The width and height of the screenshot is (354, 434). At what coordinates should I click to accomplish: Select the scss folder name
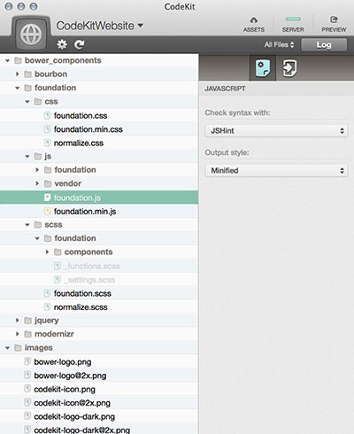point(53,225)
